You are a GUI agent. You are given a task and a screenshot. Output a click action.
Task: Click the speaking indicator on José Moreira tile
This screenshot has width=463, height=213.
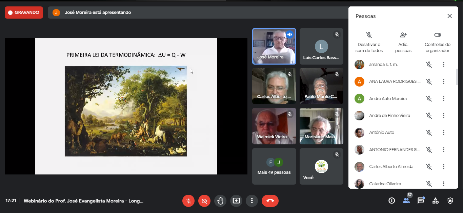point(289,34)
